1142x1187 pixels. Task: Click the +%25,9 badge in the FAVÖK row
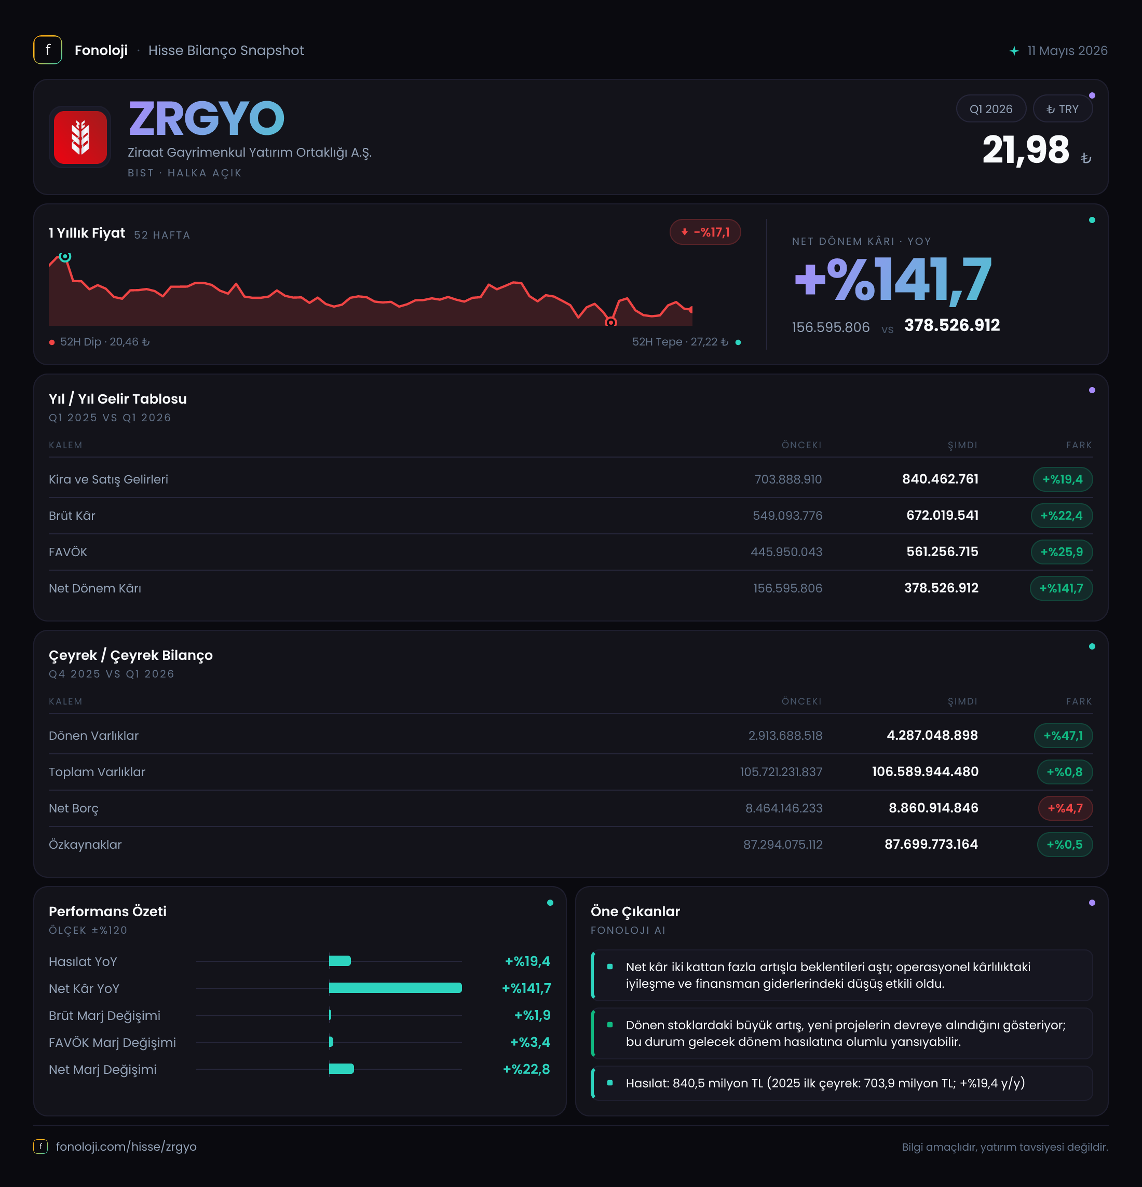point(1062,551)
